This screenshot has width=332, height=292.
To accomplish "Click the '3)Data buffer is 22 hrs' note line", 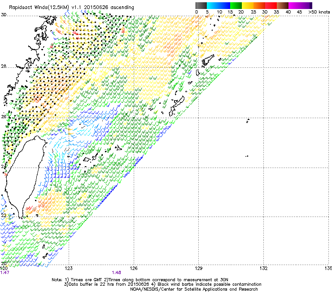I will 162,284.
